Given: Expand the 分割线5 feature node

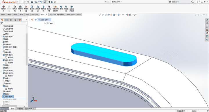Looking at the screenshot, I should (x=1, y=91).
